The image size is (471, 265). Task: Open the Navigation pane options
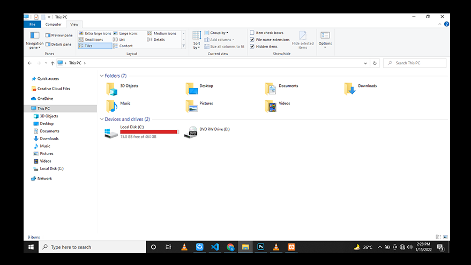[34, 40]
